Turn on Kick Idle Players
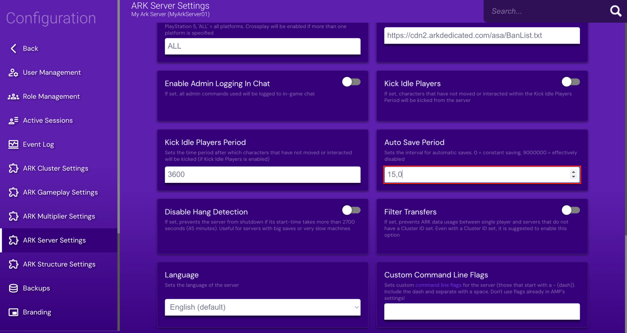627x333 pixels. pyautogui.click(x=571, y=82)
